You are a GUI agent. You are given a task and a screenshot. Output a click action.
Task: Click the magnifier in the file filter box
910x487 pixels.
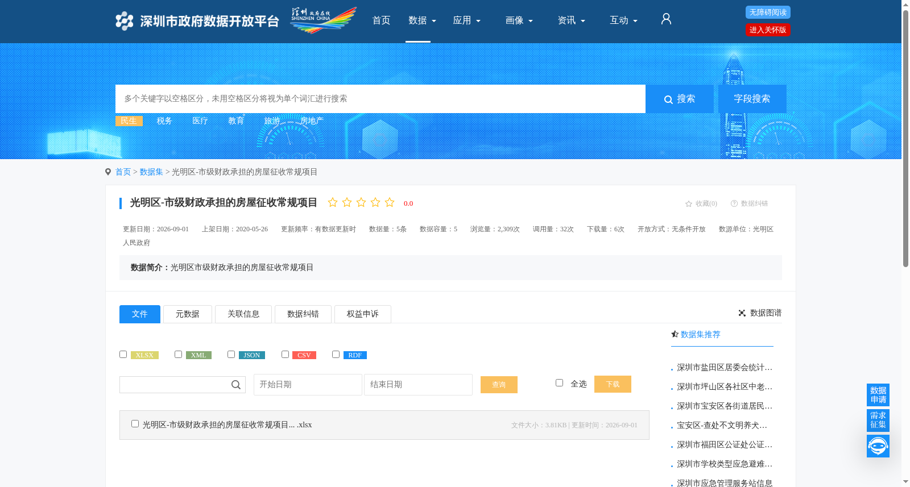tap(236, 385)
